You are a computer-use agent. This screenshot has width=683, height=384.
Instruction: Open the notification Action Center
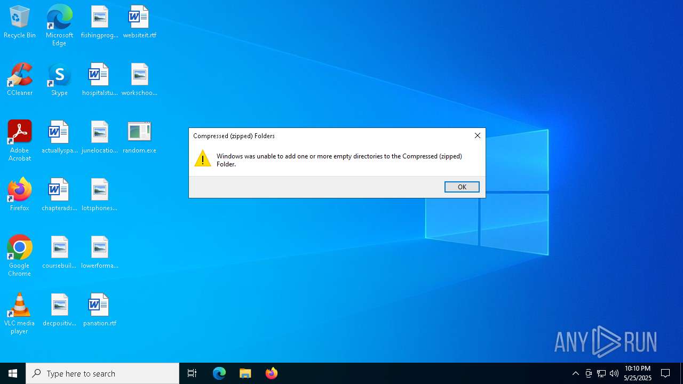(665, 373)
